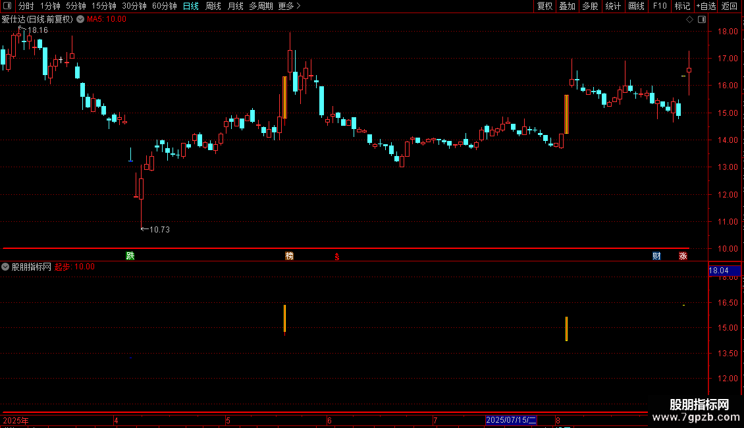
Task: Click the 18.04 price tag on right axis
Action: [x=724, y=271]
